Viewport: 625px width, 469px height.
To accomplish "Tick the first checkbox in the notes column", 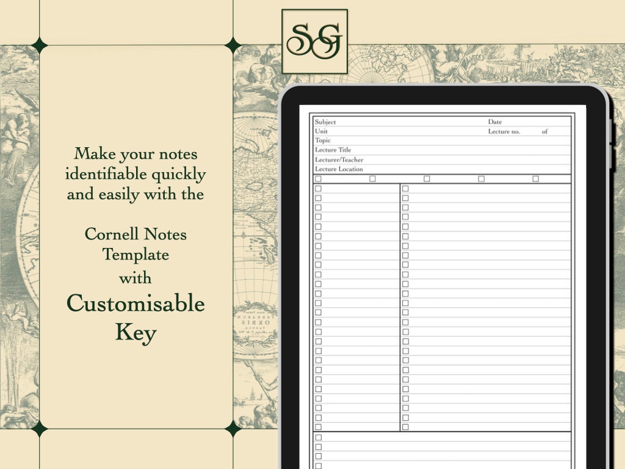I will pos(403,189).
